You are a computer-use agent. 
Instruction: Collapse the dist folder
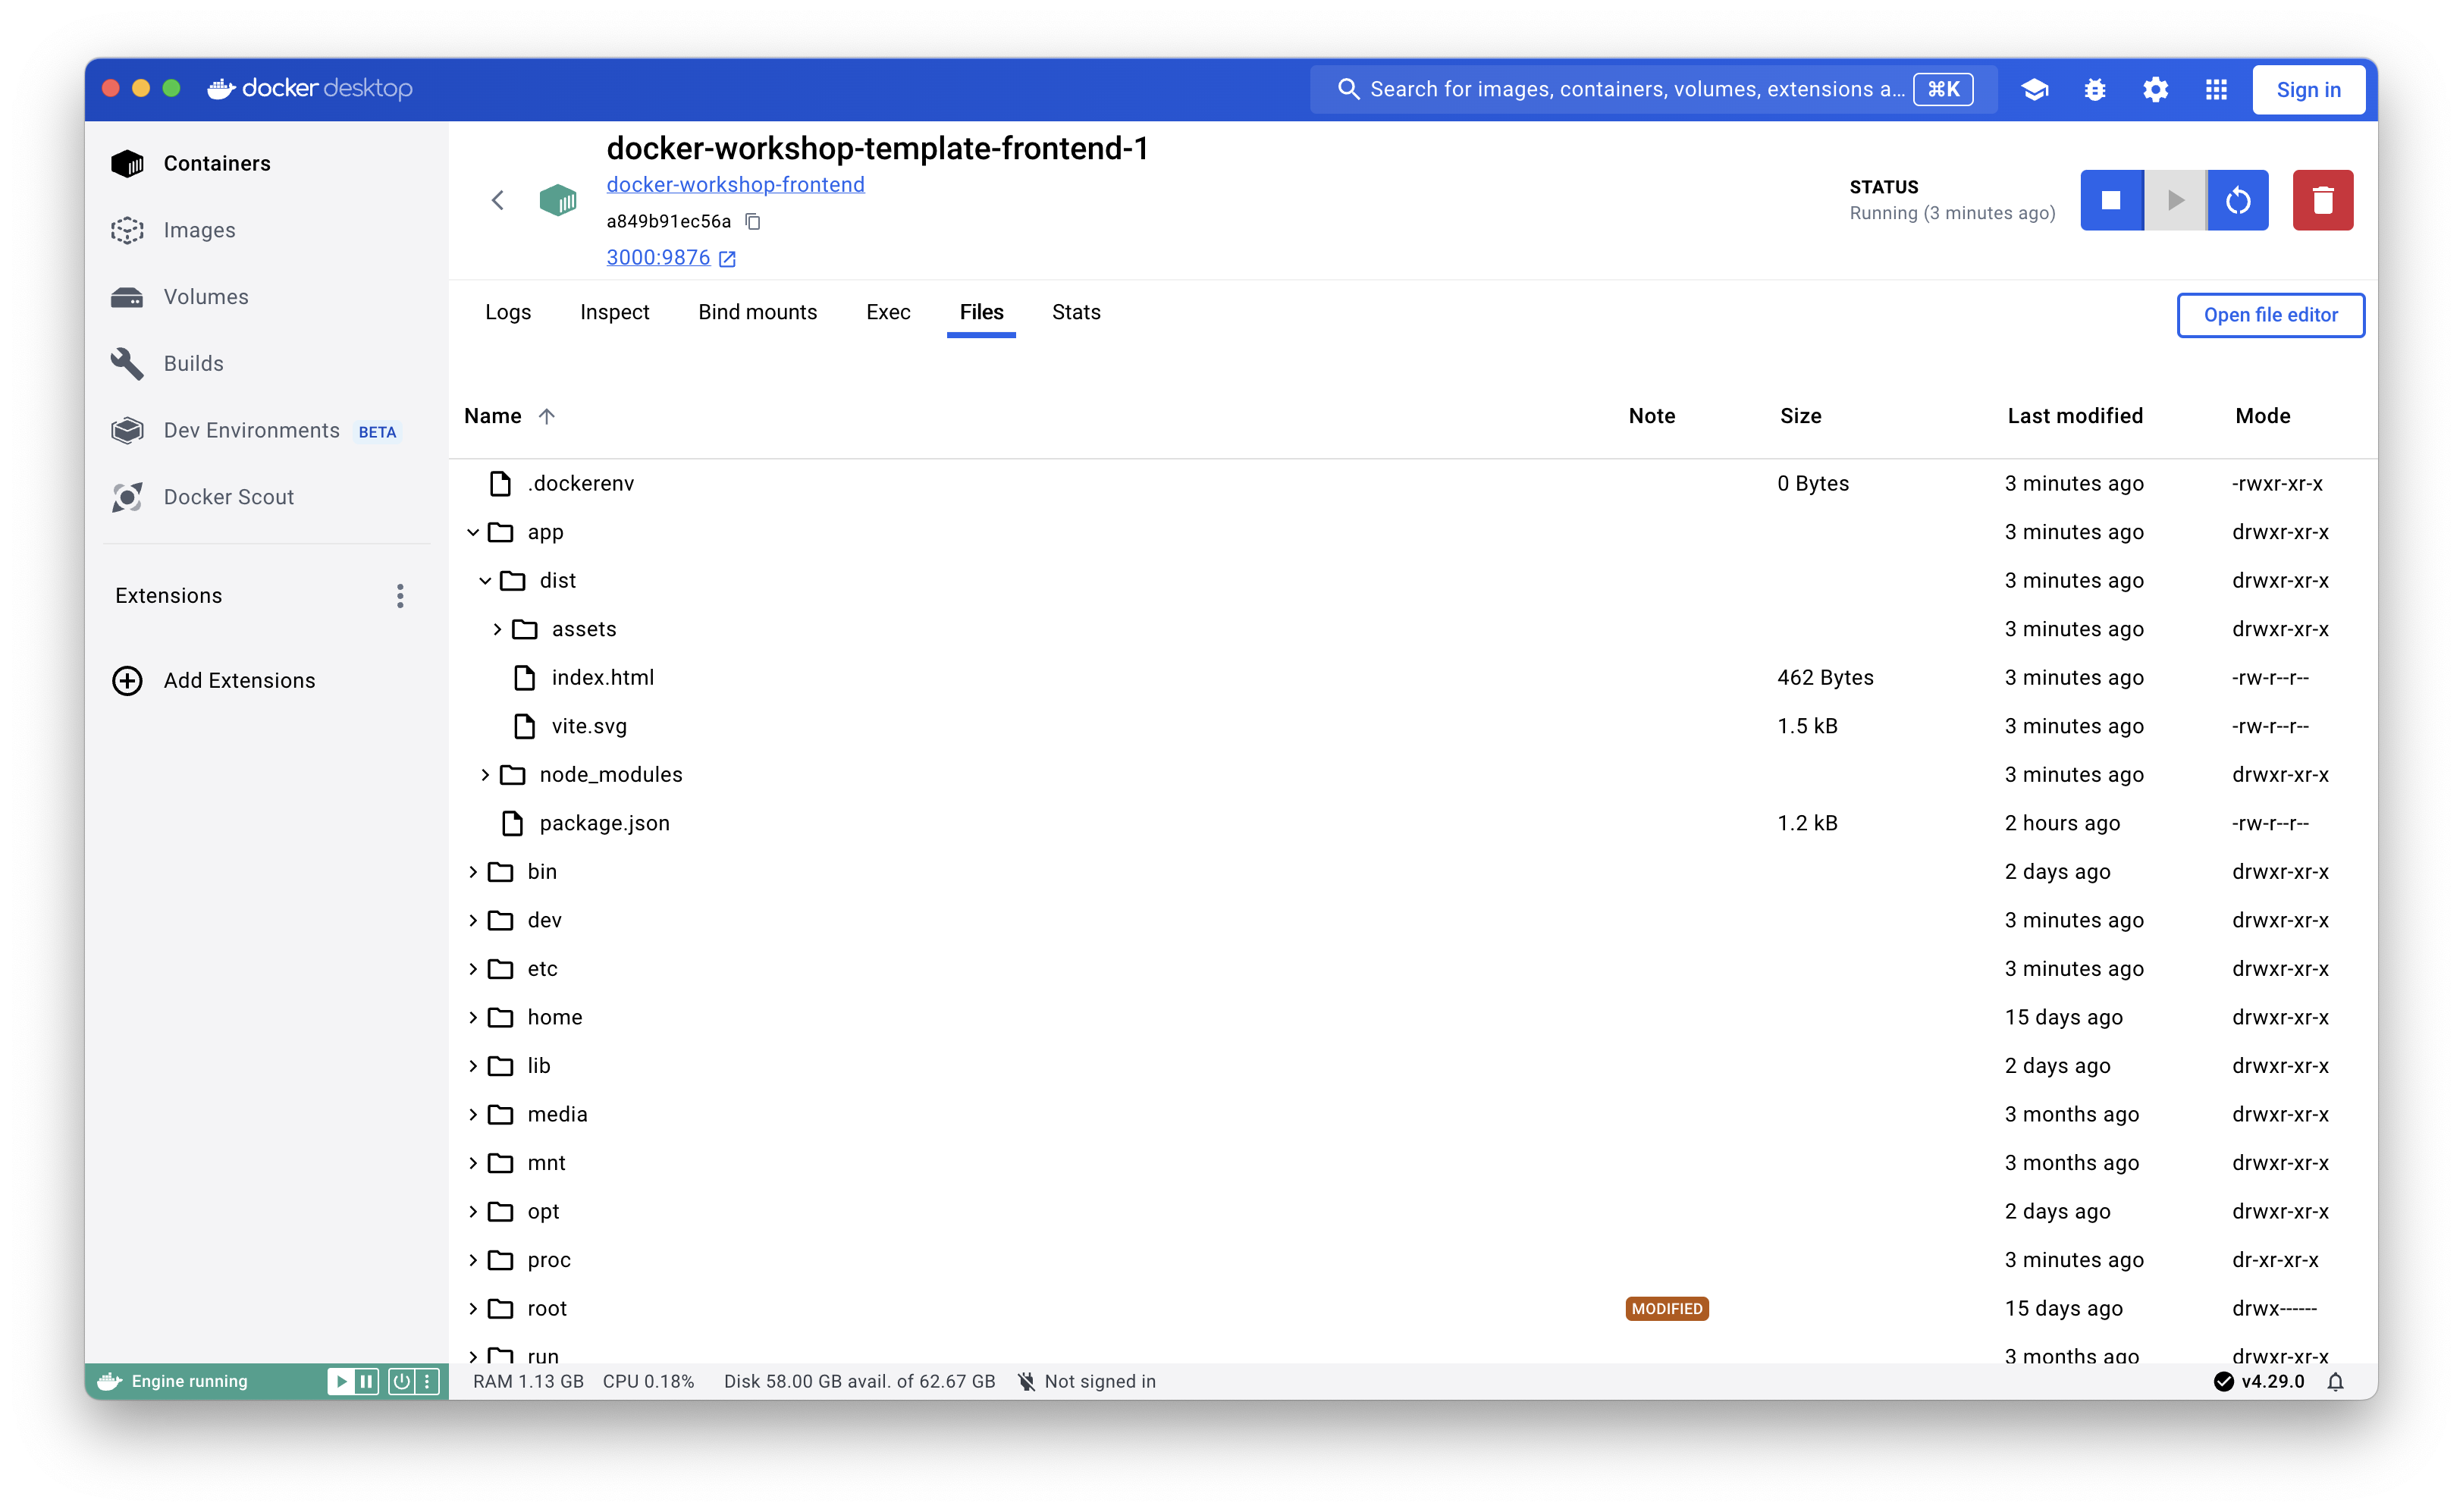[485, 580]
